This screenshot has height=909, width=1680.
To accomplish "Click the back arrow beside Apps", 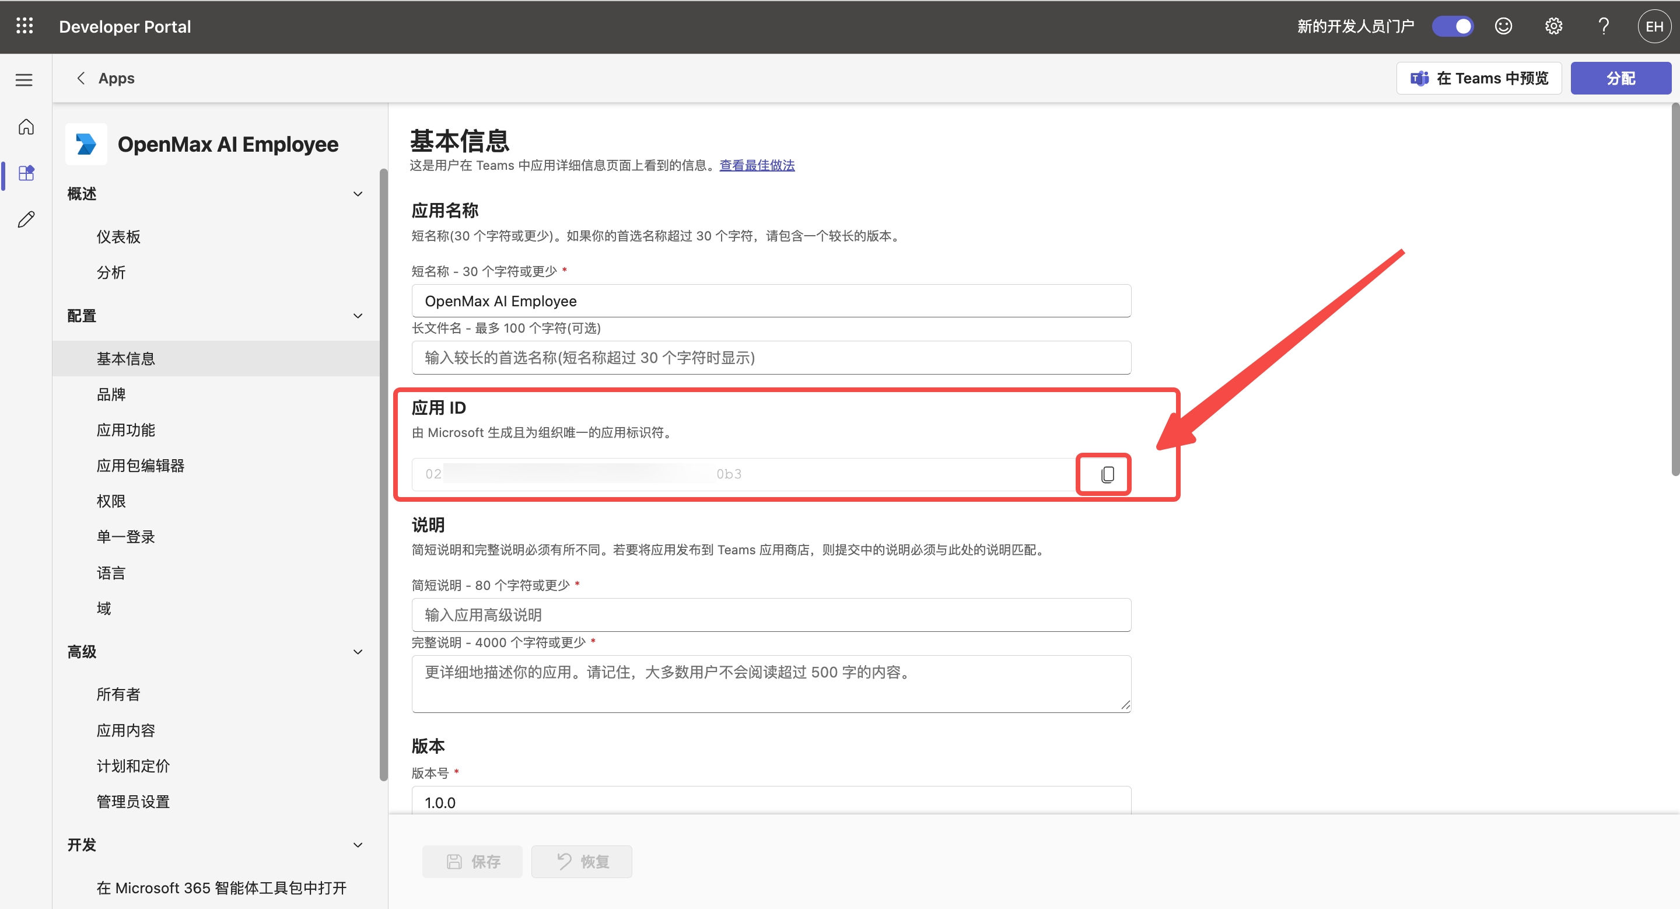I will 81,78.
